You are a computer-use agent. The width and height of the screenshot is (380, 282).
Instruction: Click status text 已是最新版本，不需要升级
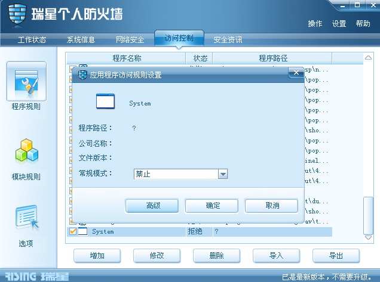[x=327, y=277]
